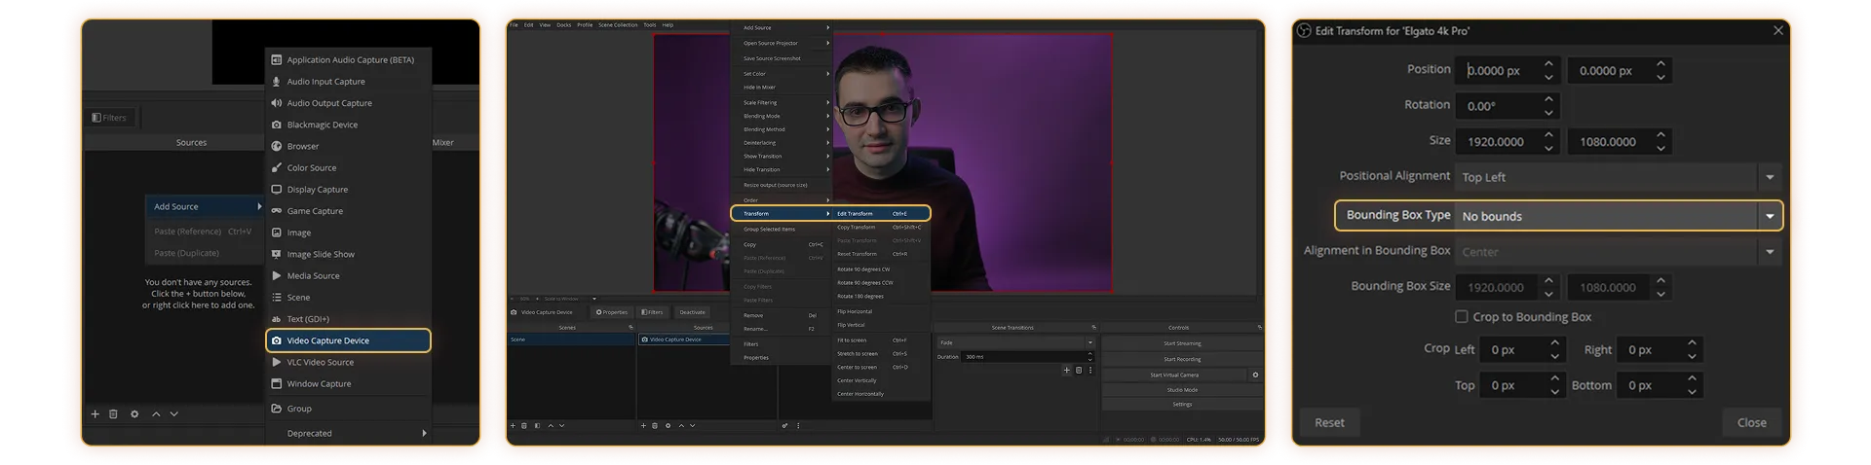Click Studio Mode button
The width and height of the screenshot is (1871, 465).
[x=1182, y=390]
